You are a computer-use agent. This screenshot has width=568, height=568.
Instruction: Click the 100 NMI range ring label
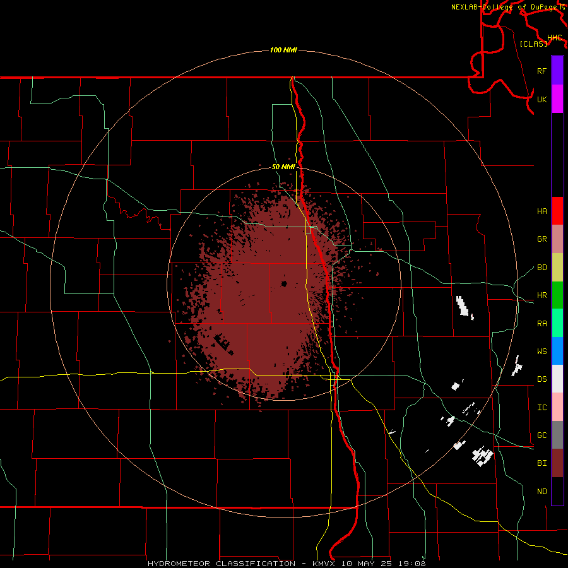click(x=283, y=50)
